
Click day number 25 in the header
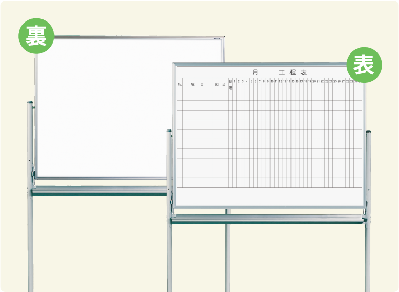coord(335,81)
